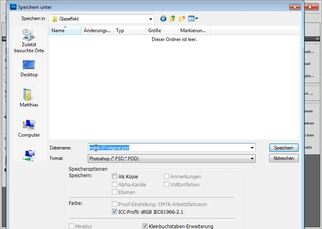Screen dimensions: 322x229
Task: Sort by Größe column header
Action: pos(162,31)
